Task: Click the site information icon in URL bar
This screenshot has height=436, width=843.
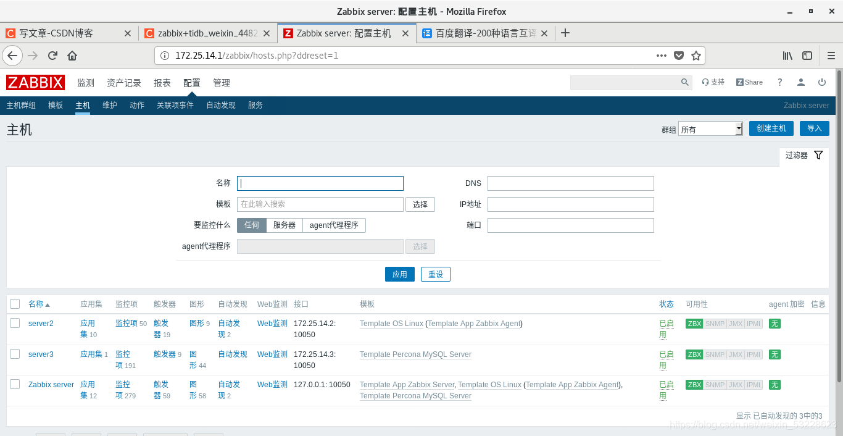Action: pos(164,56)
